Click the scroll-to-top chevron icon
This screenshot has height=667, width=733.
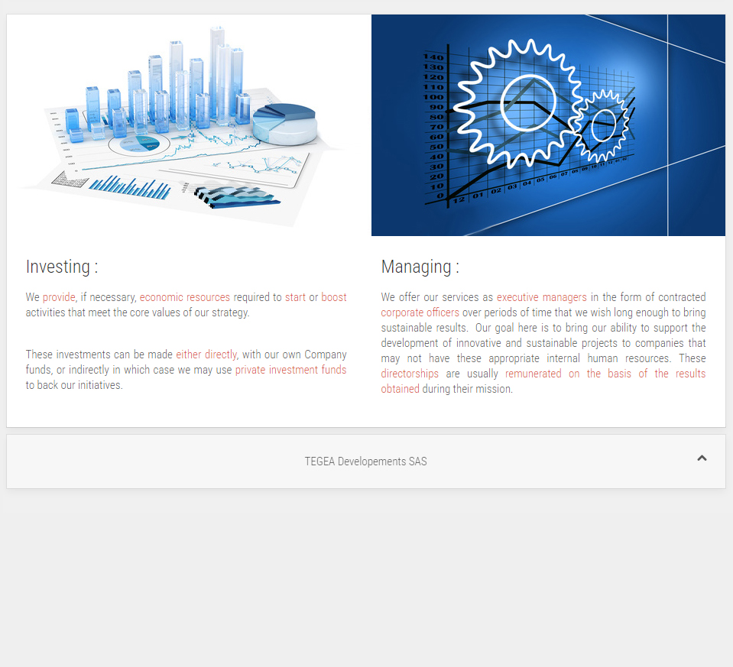pos(702,458)
